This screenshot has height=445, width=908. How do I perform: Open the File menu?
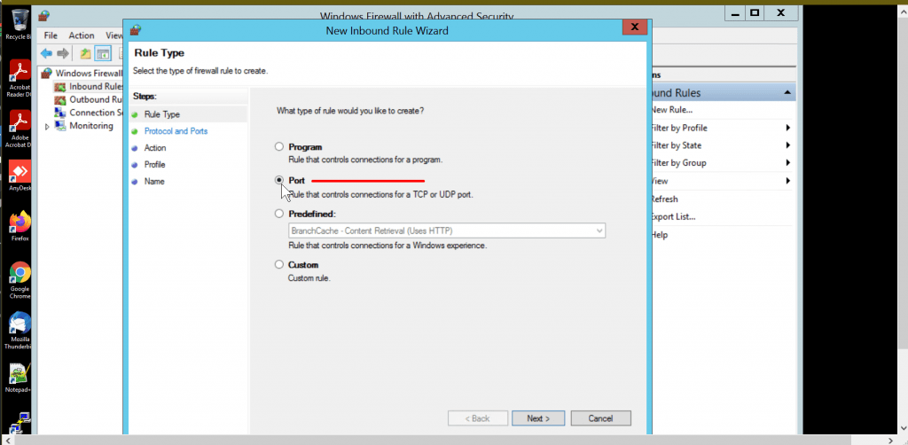point(51,35)
